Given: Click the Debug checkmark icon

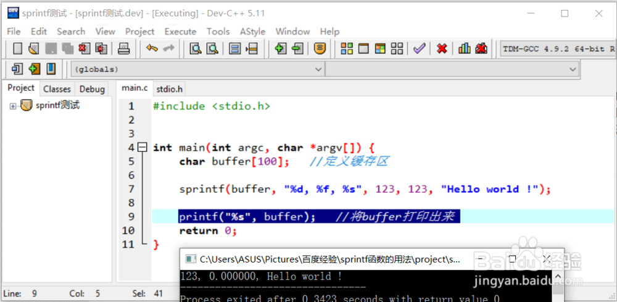Looking at the screenshot, I should (x=420, y=49).
